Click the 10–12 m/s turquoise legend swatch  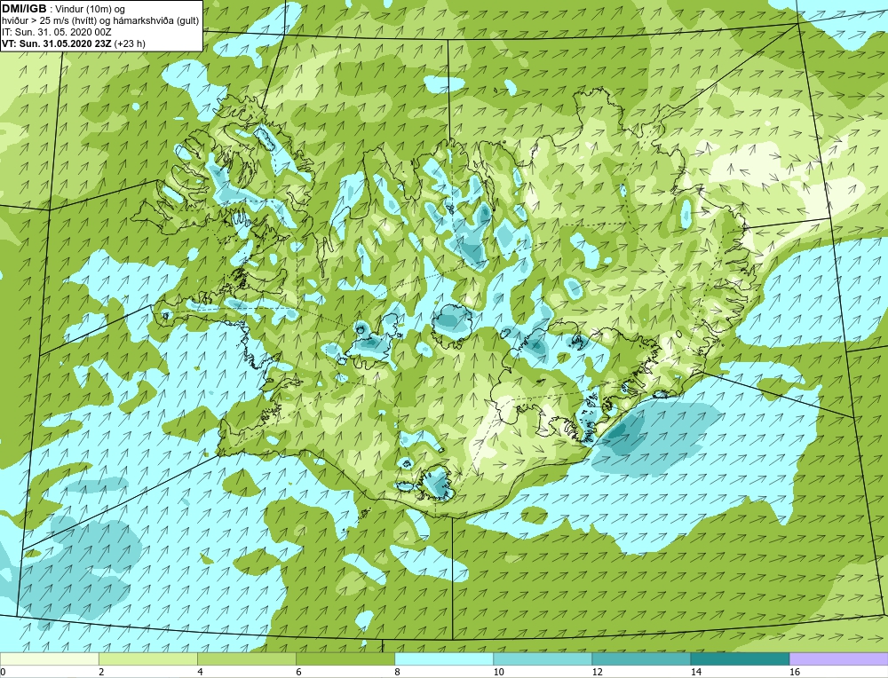point(542,658)
